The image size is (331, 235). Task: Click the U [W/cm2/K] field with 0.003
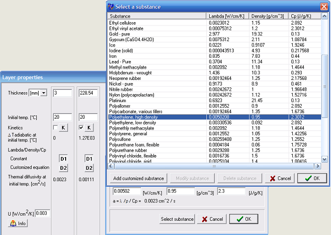(x=42, y=213)
